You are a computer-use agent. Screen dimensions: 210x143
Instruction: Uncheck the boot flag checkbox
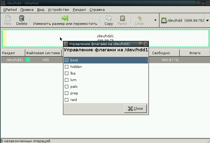[66, 60]
